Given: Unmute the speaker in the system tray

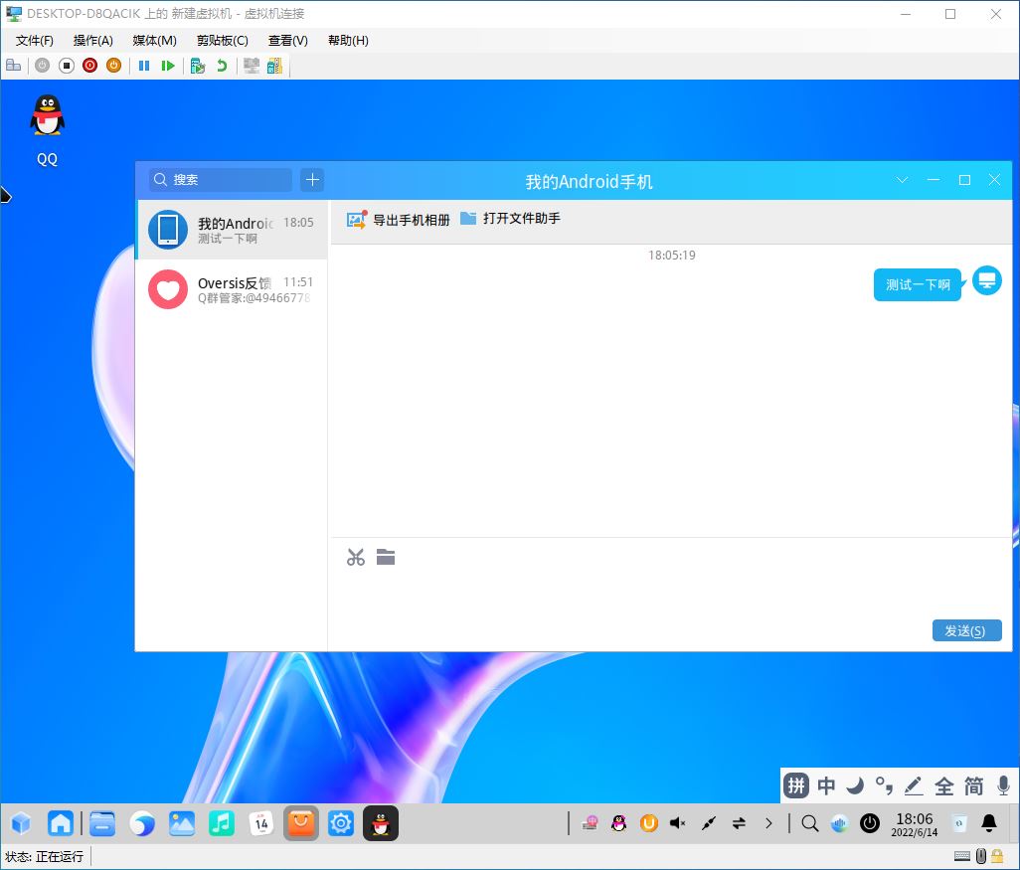Looking at the screenshot, I should pos(677,823).
